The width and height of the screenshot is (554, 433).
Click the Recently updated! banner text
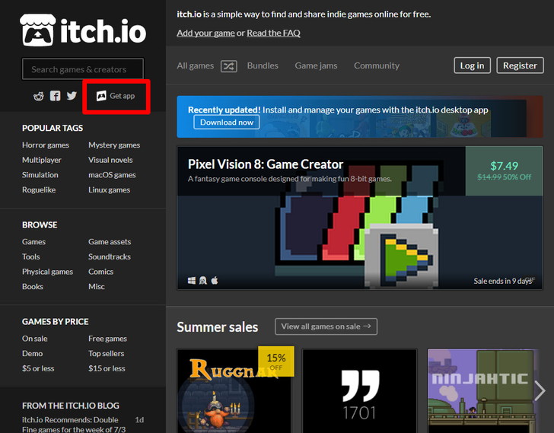(x=224, y=110)
